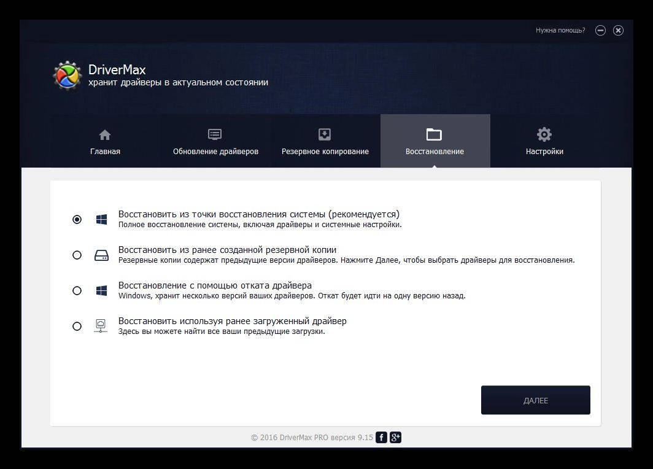This screenshot has height=469, width=653.
Task: Click the DriverMax title text
Action: [117, 69]
